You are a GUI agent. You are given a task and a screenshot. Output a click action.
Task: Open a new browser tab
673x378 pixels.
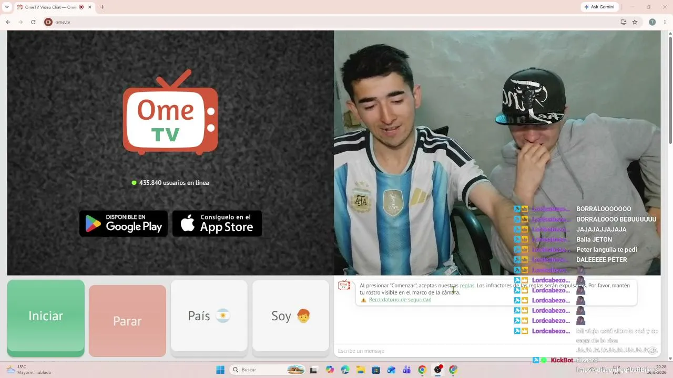pyautogui.click(x=102, y=7)
